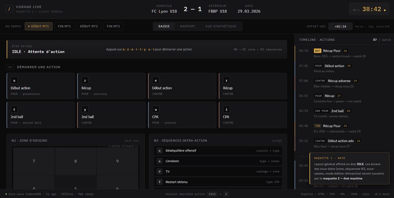The image size is (394, 198).
Task: Click the MT 1 38:42 match clock
Action: coord(369,10)
